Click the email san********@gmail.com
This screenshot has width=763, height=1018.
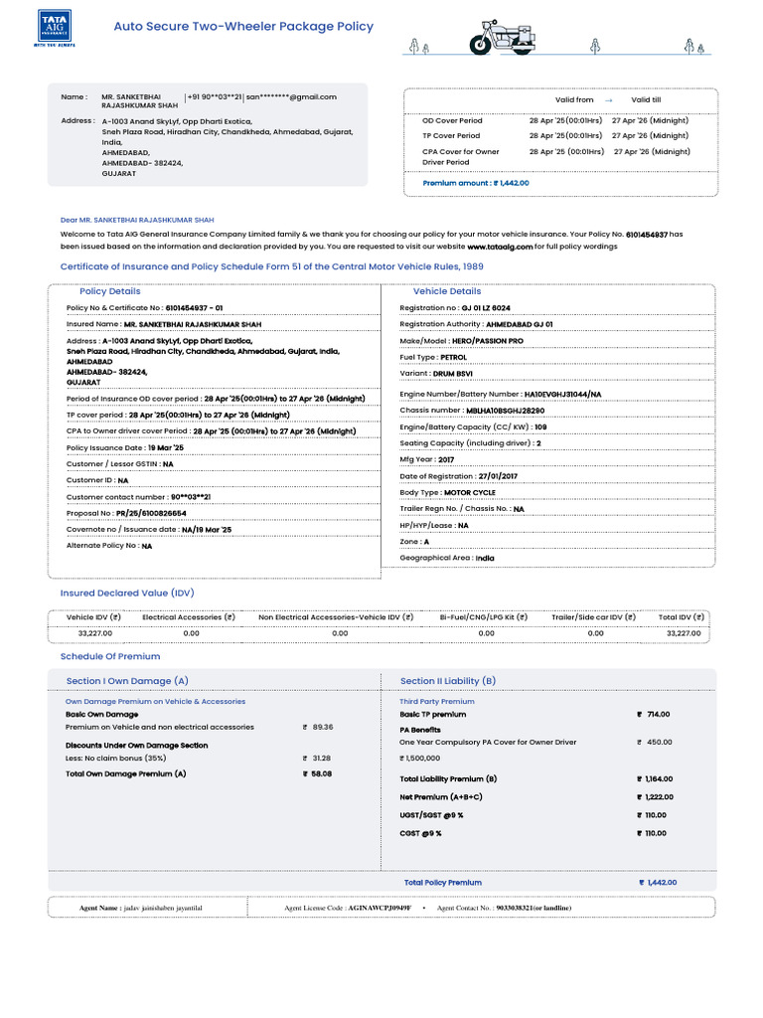point(291,96)
